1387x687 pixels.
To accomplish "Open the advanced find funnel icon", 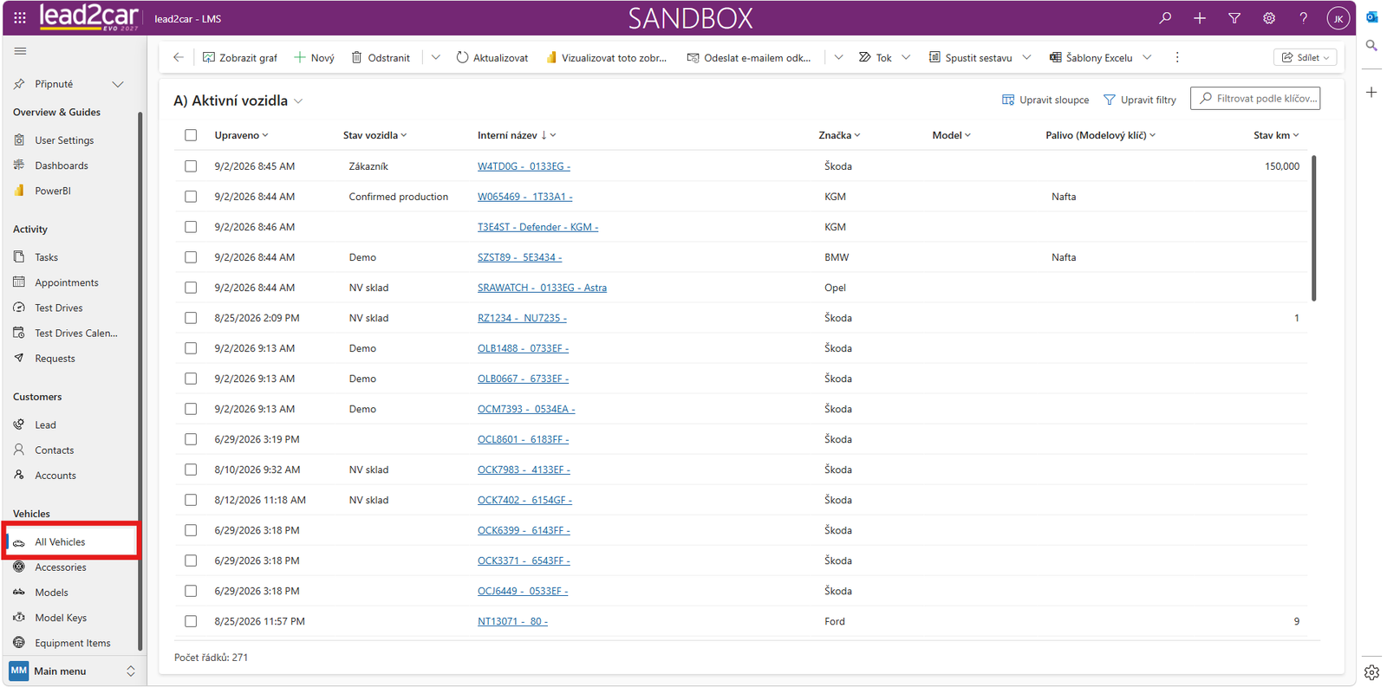I will click(1234, 17).
